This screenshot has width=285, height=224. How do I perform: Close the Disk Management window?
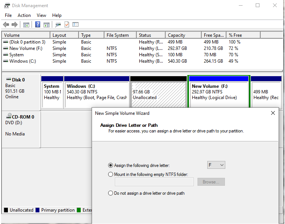[274, 6]
